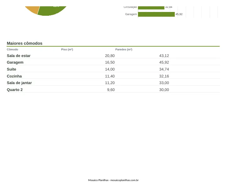Select the walls value 33,00
Image resolution: width=226 pixels, height=188 pixels.
click(x=164, y=83)
